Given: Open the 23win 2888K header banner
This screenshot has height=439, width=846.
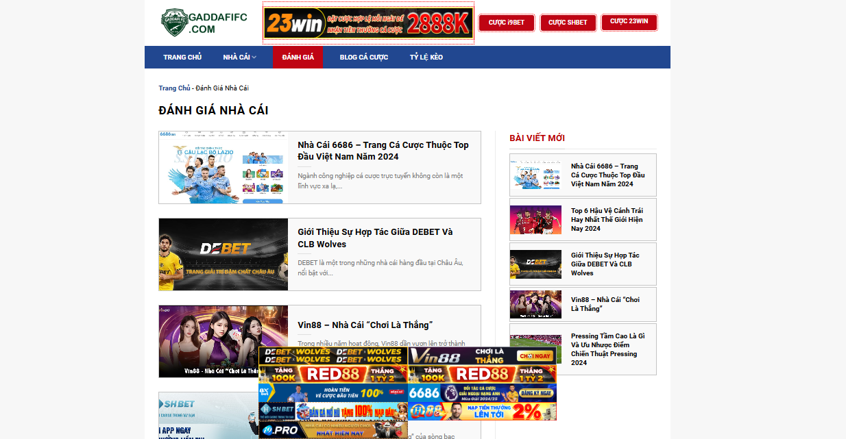Looking at the screenshot, I should [369, 23].
